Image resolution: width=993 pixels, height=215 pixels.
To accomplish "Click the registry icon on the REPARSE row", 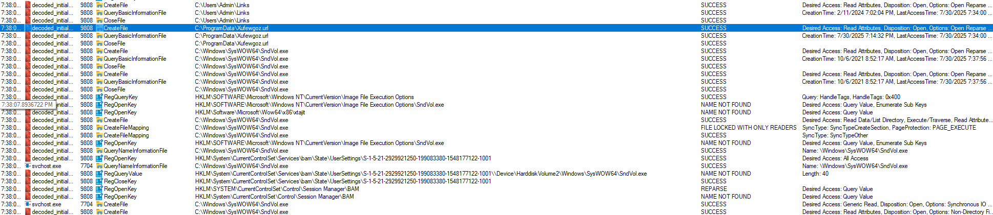I will pyautogui.click(x=99, y=189).
